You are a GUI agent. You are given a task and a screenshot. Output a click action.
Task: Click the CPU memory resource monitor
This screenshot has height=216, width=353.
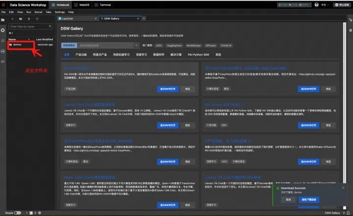click(x=294, y=5)
